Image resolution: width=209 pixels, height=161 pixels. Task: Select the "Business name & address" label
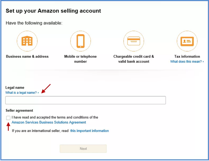[27, 56]
